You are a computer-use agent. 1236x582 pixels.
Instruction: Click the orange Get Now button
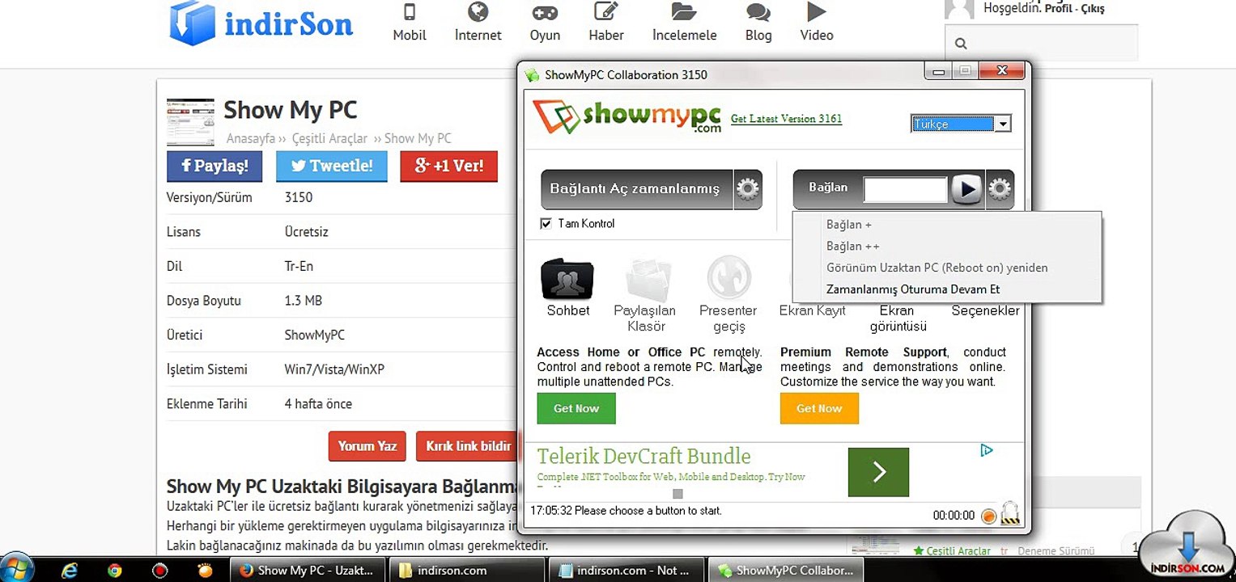click(x=819, y=408)
